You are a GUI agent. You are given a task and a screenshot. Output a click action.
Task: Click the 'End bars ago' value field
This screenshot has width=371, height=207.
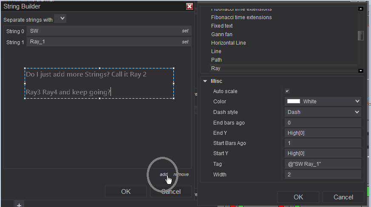[x=323, y=123]
